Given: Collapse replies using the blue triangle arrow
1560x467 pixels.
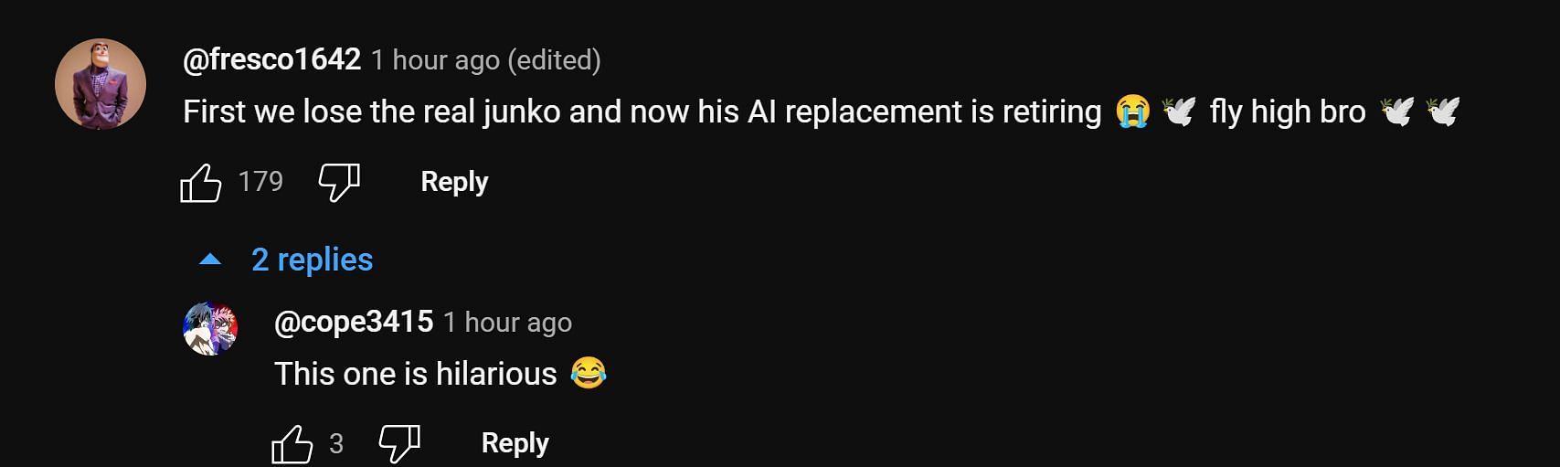Looking at the screenshot, I should point(210,260).
